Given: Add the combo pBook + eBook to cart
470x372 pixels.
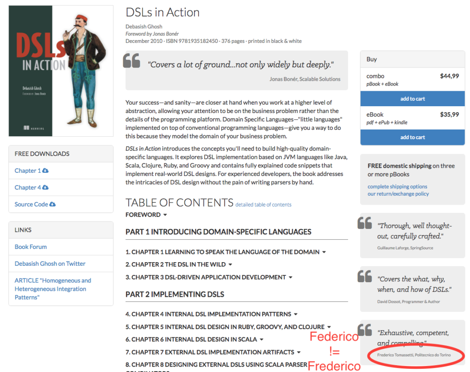Looking at the screenshot, I should tap(413, 99).
